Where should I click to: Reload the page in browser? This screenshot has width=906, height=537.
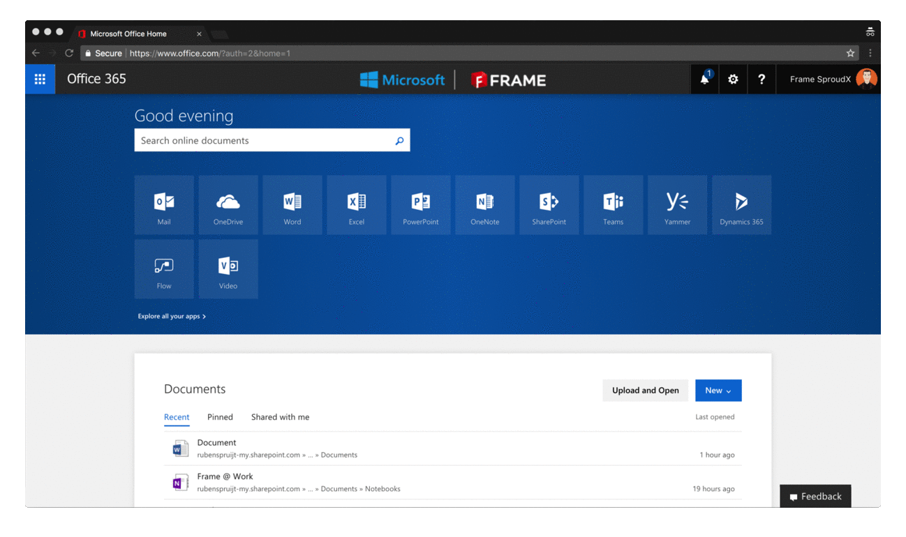click(x=69, y=53)
